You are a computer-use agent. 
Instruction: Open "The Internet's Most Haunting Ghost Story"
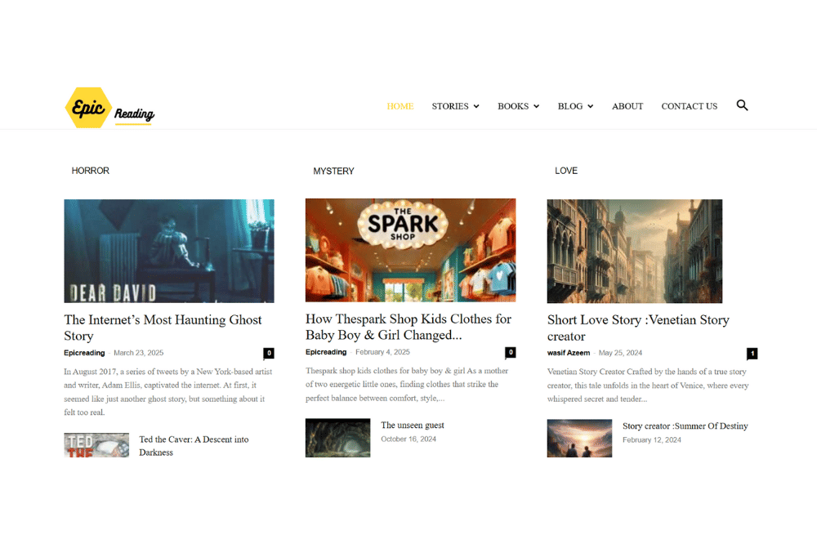coord(163,328)
